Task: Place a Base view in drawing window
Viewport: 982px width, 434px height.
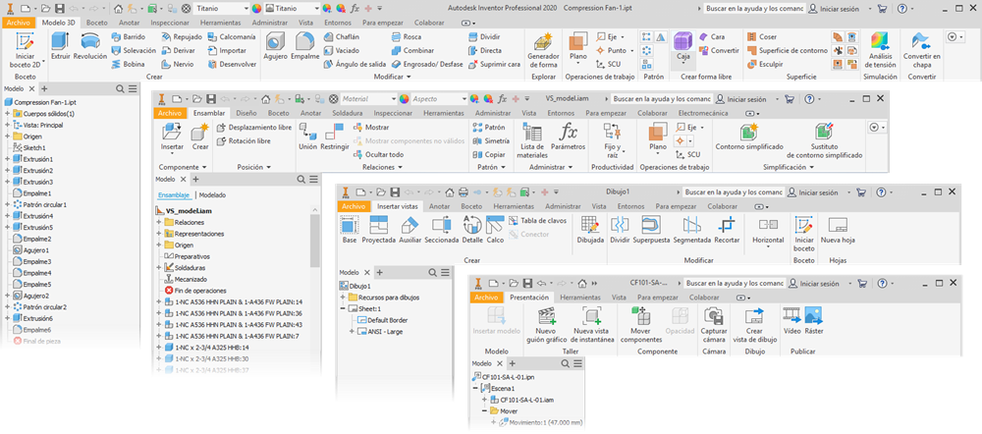Action: point(350,230)
